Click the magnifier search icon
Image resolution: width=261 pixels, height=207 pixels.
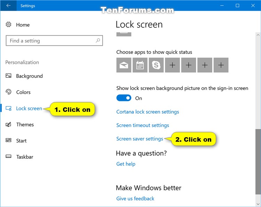click(98, 40)
